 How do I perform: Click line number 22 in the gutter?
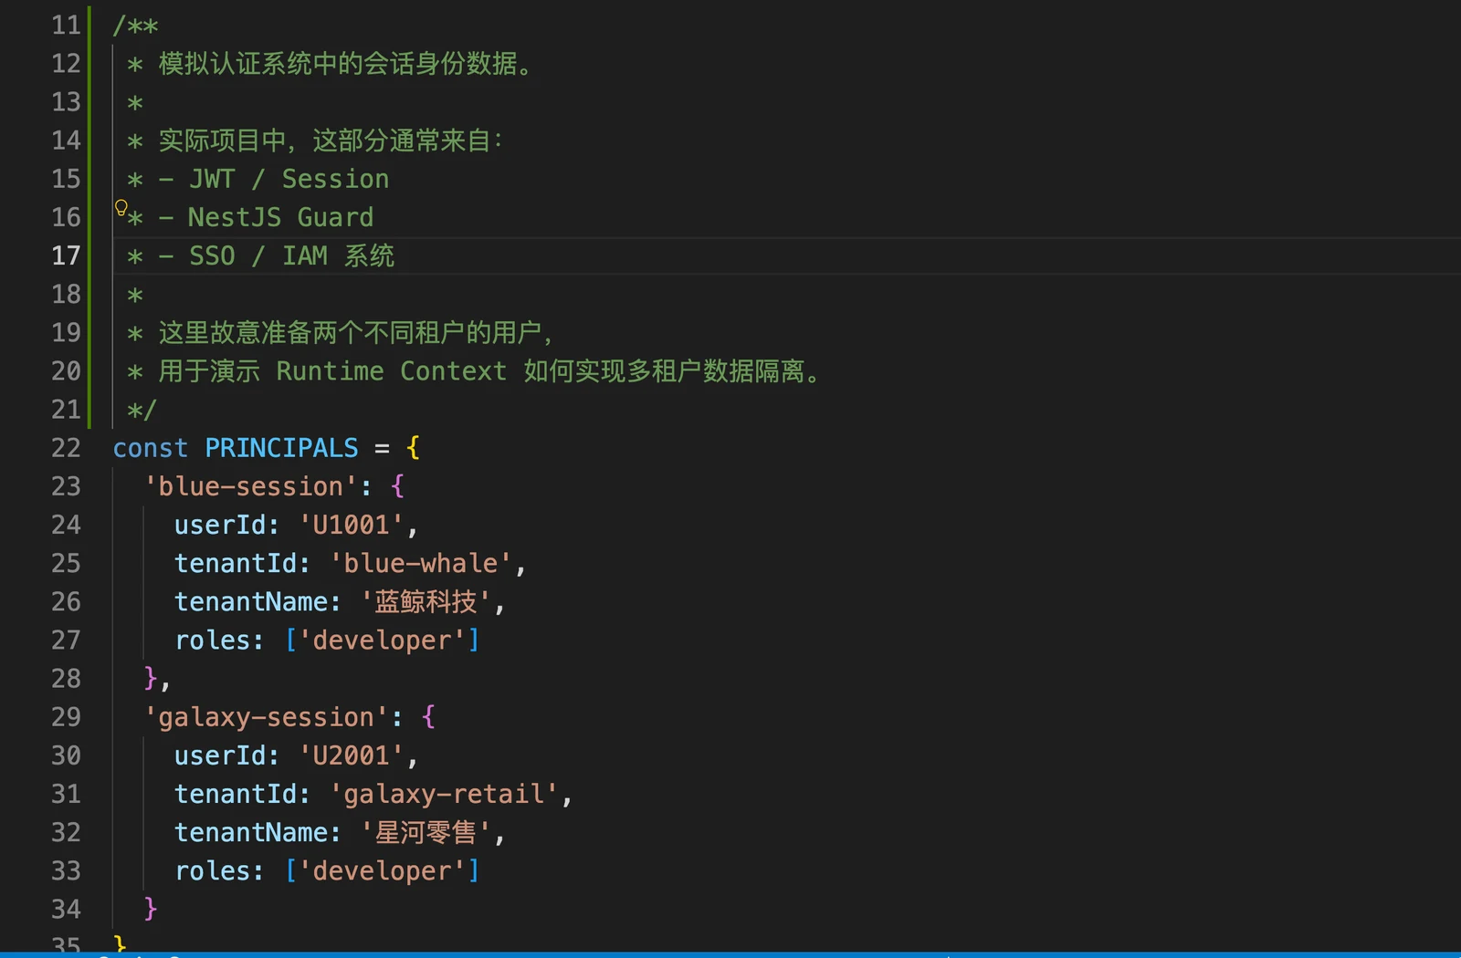coord(66,448)
